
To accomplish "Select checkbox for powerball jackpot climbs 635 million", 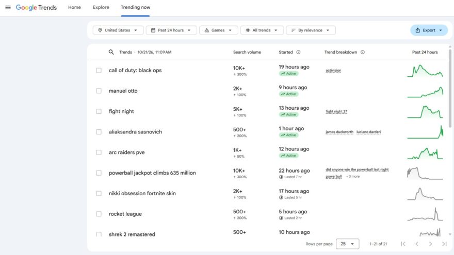I will pos(99,173).
